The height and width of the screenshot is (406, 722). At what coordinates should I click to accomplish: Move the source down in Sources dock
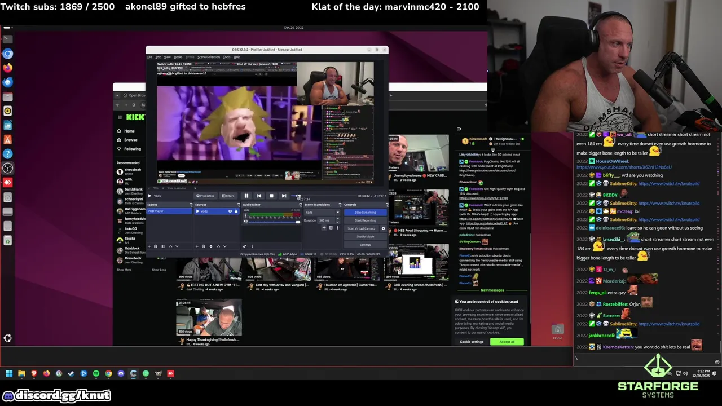coord(224,246)
